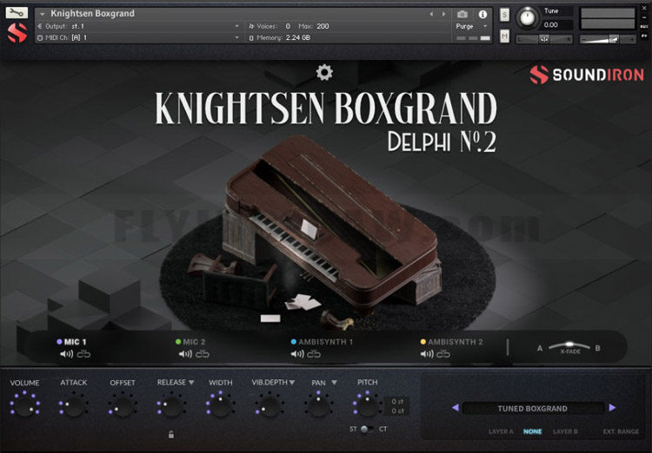Viewport: 652px width, 453px height.
Task: Click the Offset knob
Action: point(123,406)
